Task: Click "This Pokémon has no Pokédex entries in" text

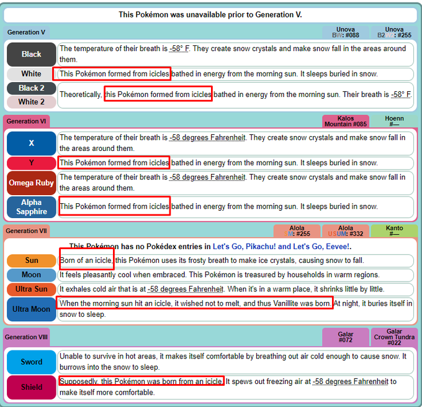Action: click(140, 247)
